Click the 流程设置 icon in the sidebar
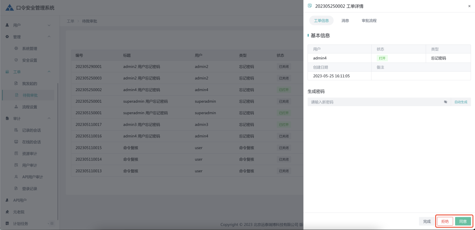Image resolution: width=475 pixels, height=230 pixels. point(16,107)
